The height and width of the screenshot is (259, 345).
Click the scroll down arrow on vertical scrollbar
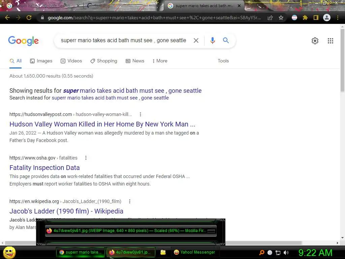coord(342,238)
